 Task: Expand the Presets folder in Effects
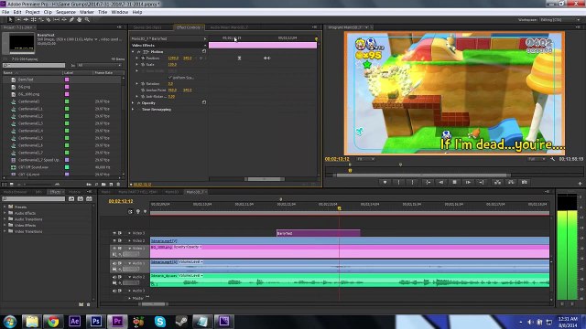(5, 207)
